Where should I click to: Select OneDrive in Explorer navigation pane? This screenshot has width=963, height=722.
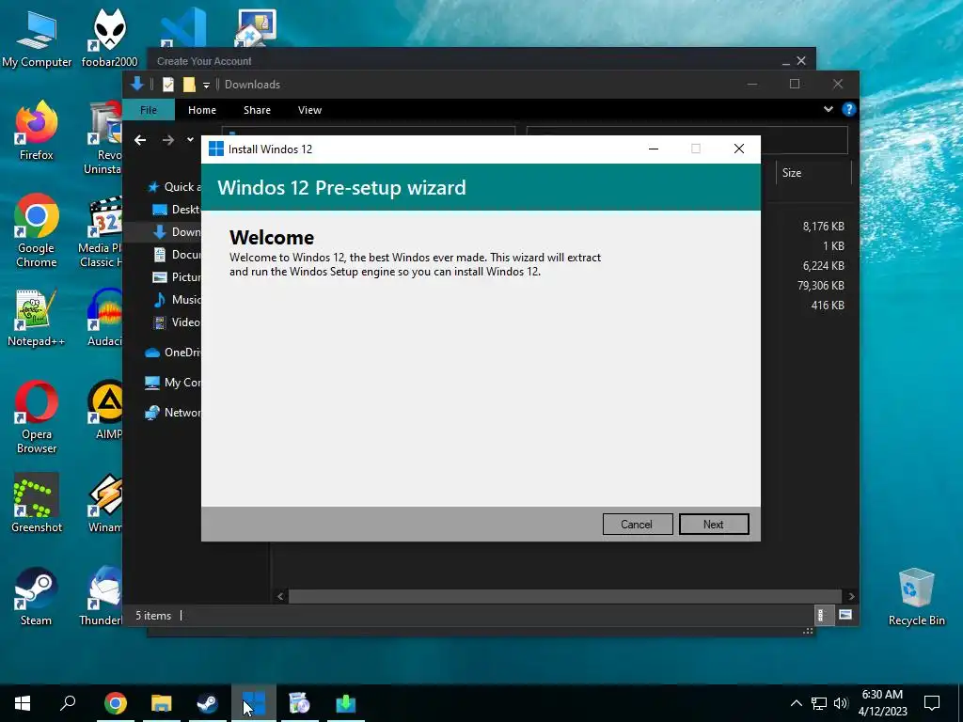[173, 352]
